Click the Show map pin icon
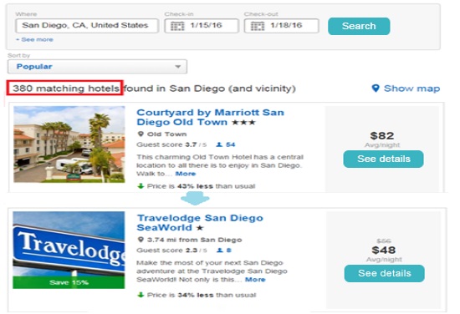This screenshot has height=314, width=460. 376,89
